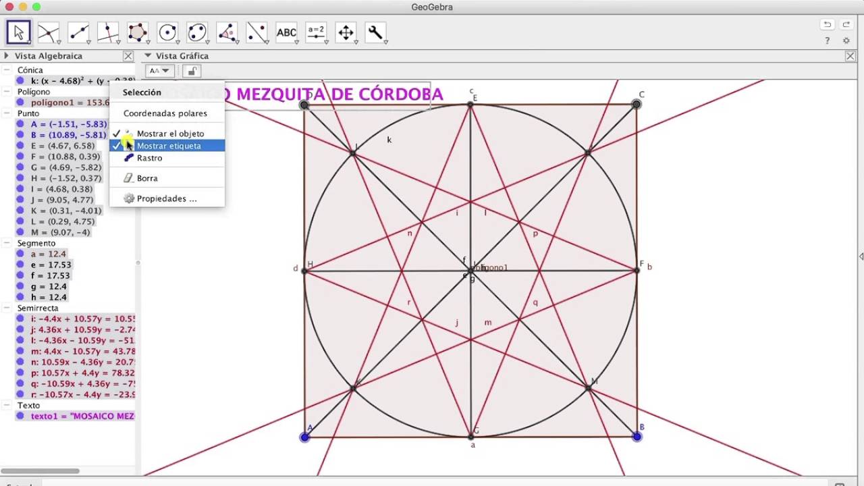Select the Point tool
Screen dimensions: 864x486
[x=49, y=32]
